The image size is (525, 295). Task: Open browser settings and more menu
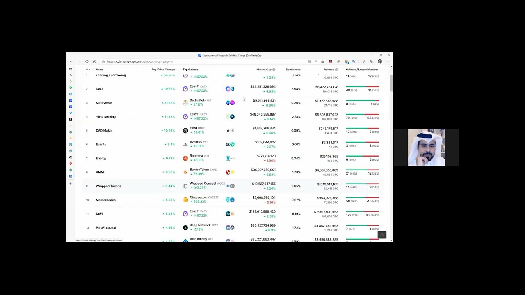point(388,61)
